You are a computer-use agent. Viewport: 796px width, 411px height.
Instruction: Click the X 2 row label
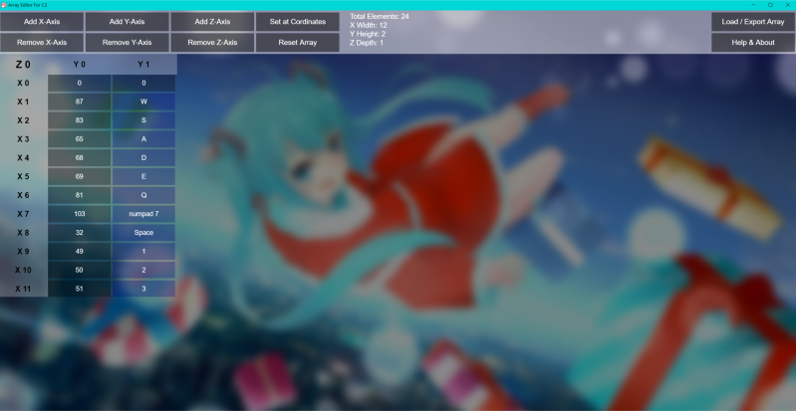point(23,120)
